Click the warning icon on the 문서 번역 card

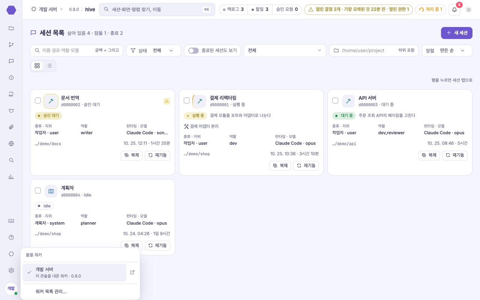click(x=167, y=101)
